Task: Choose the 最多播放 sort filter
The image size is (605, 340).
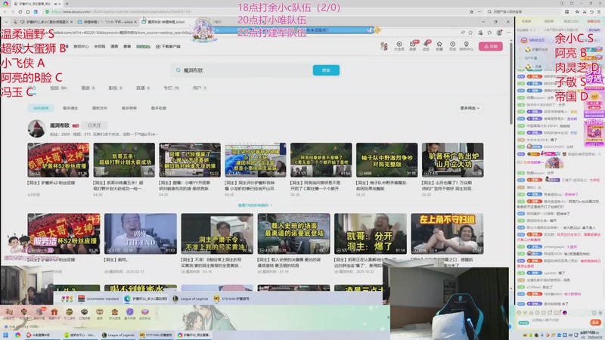Action: (70, 108)
